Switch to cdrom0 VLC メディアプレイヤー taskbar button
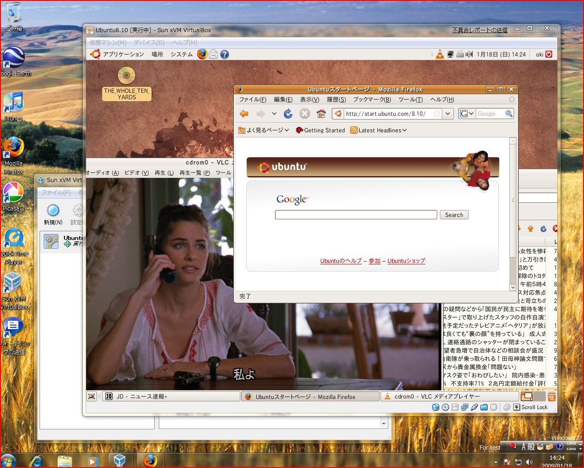Viewport: 584px width, 468px height. click(x=450, y=396)
